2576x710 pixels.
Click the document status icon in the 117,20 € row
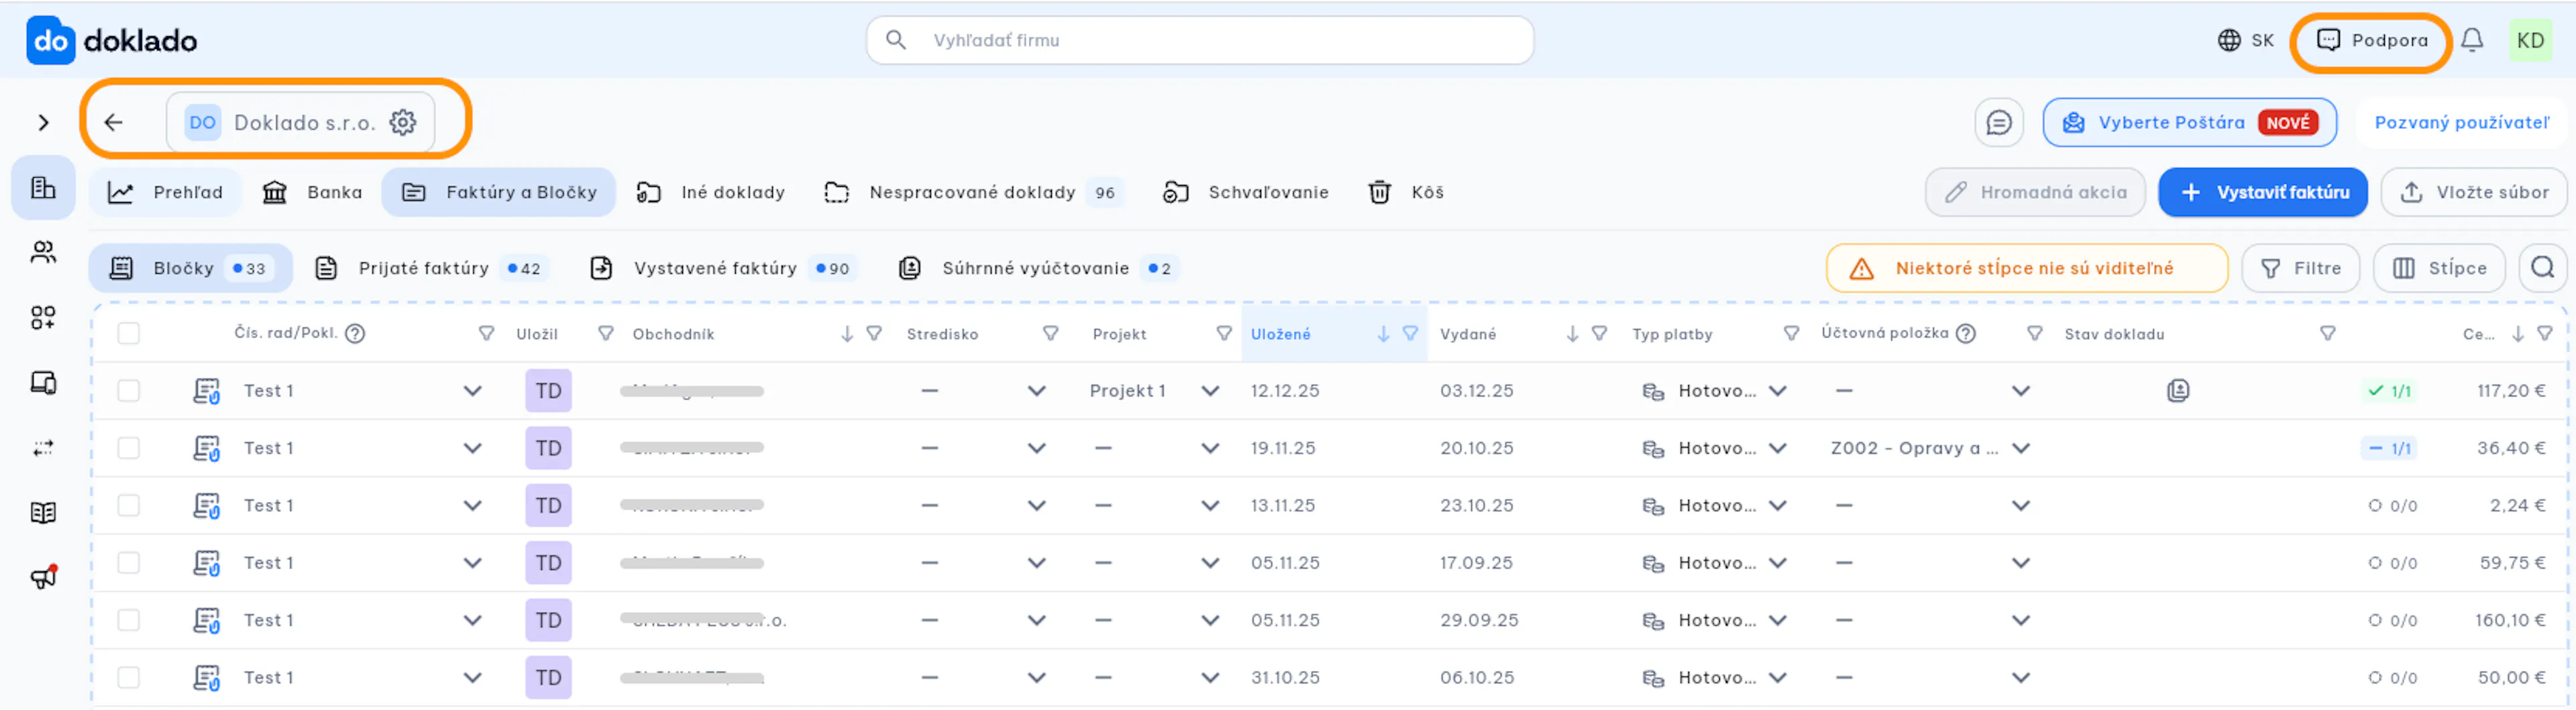tap(2178, 391)
